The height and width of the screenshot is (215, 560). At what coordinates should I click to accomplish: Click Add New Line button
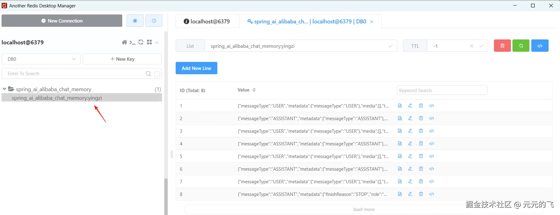click(x=196, y=68)
